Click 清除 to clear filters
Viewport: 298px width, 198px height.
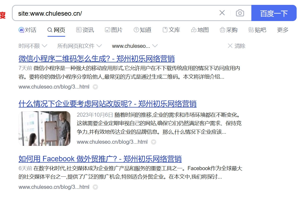coord(237,46)
